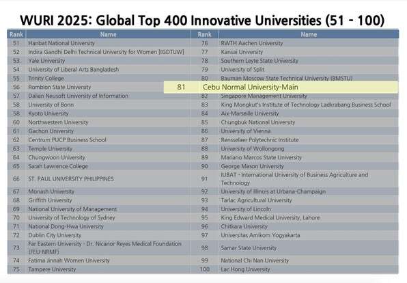Click 'IUBAT - International University of Business Agriculture and Technology'

tap(294, 179)
